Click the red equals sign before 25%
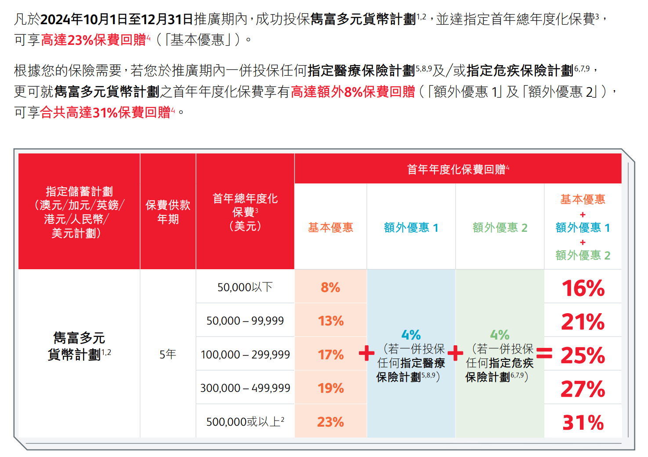 [x=544, y=353]
